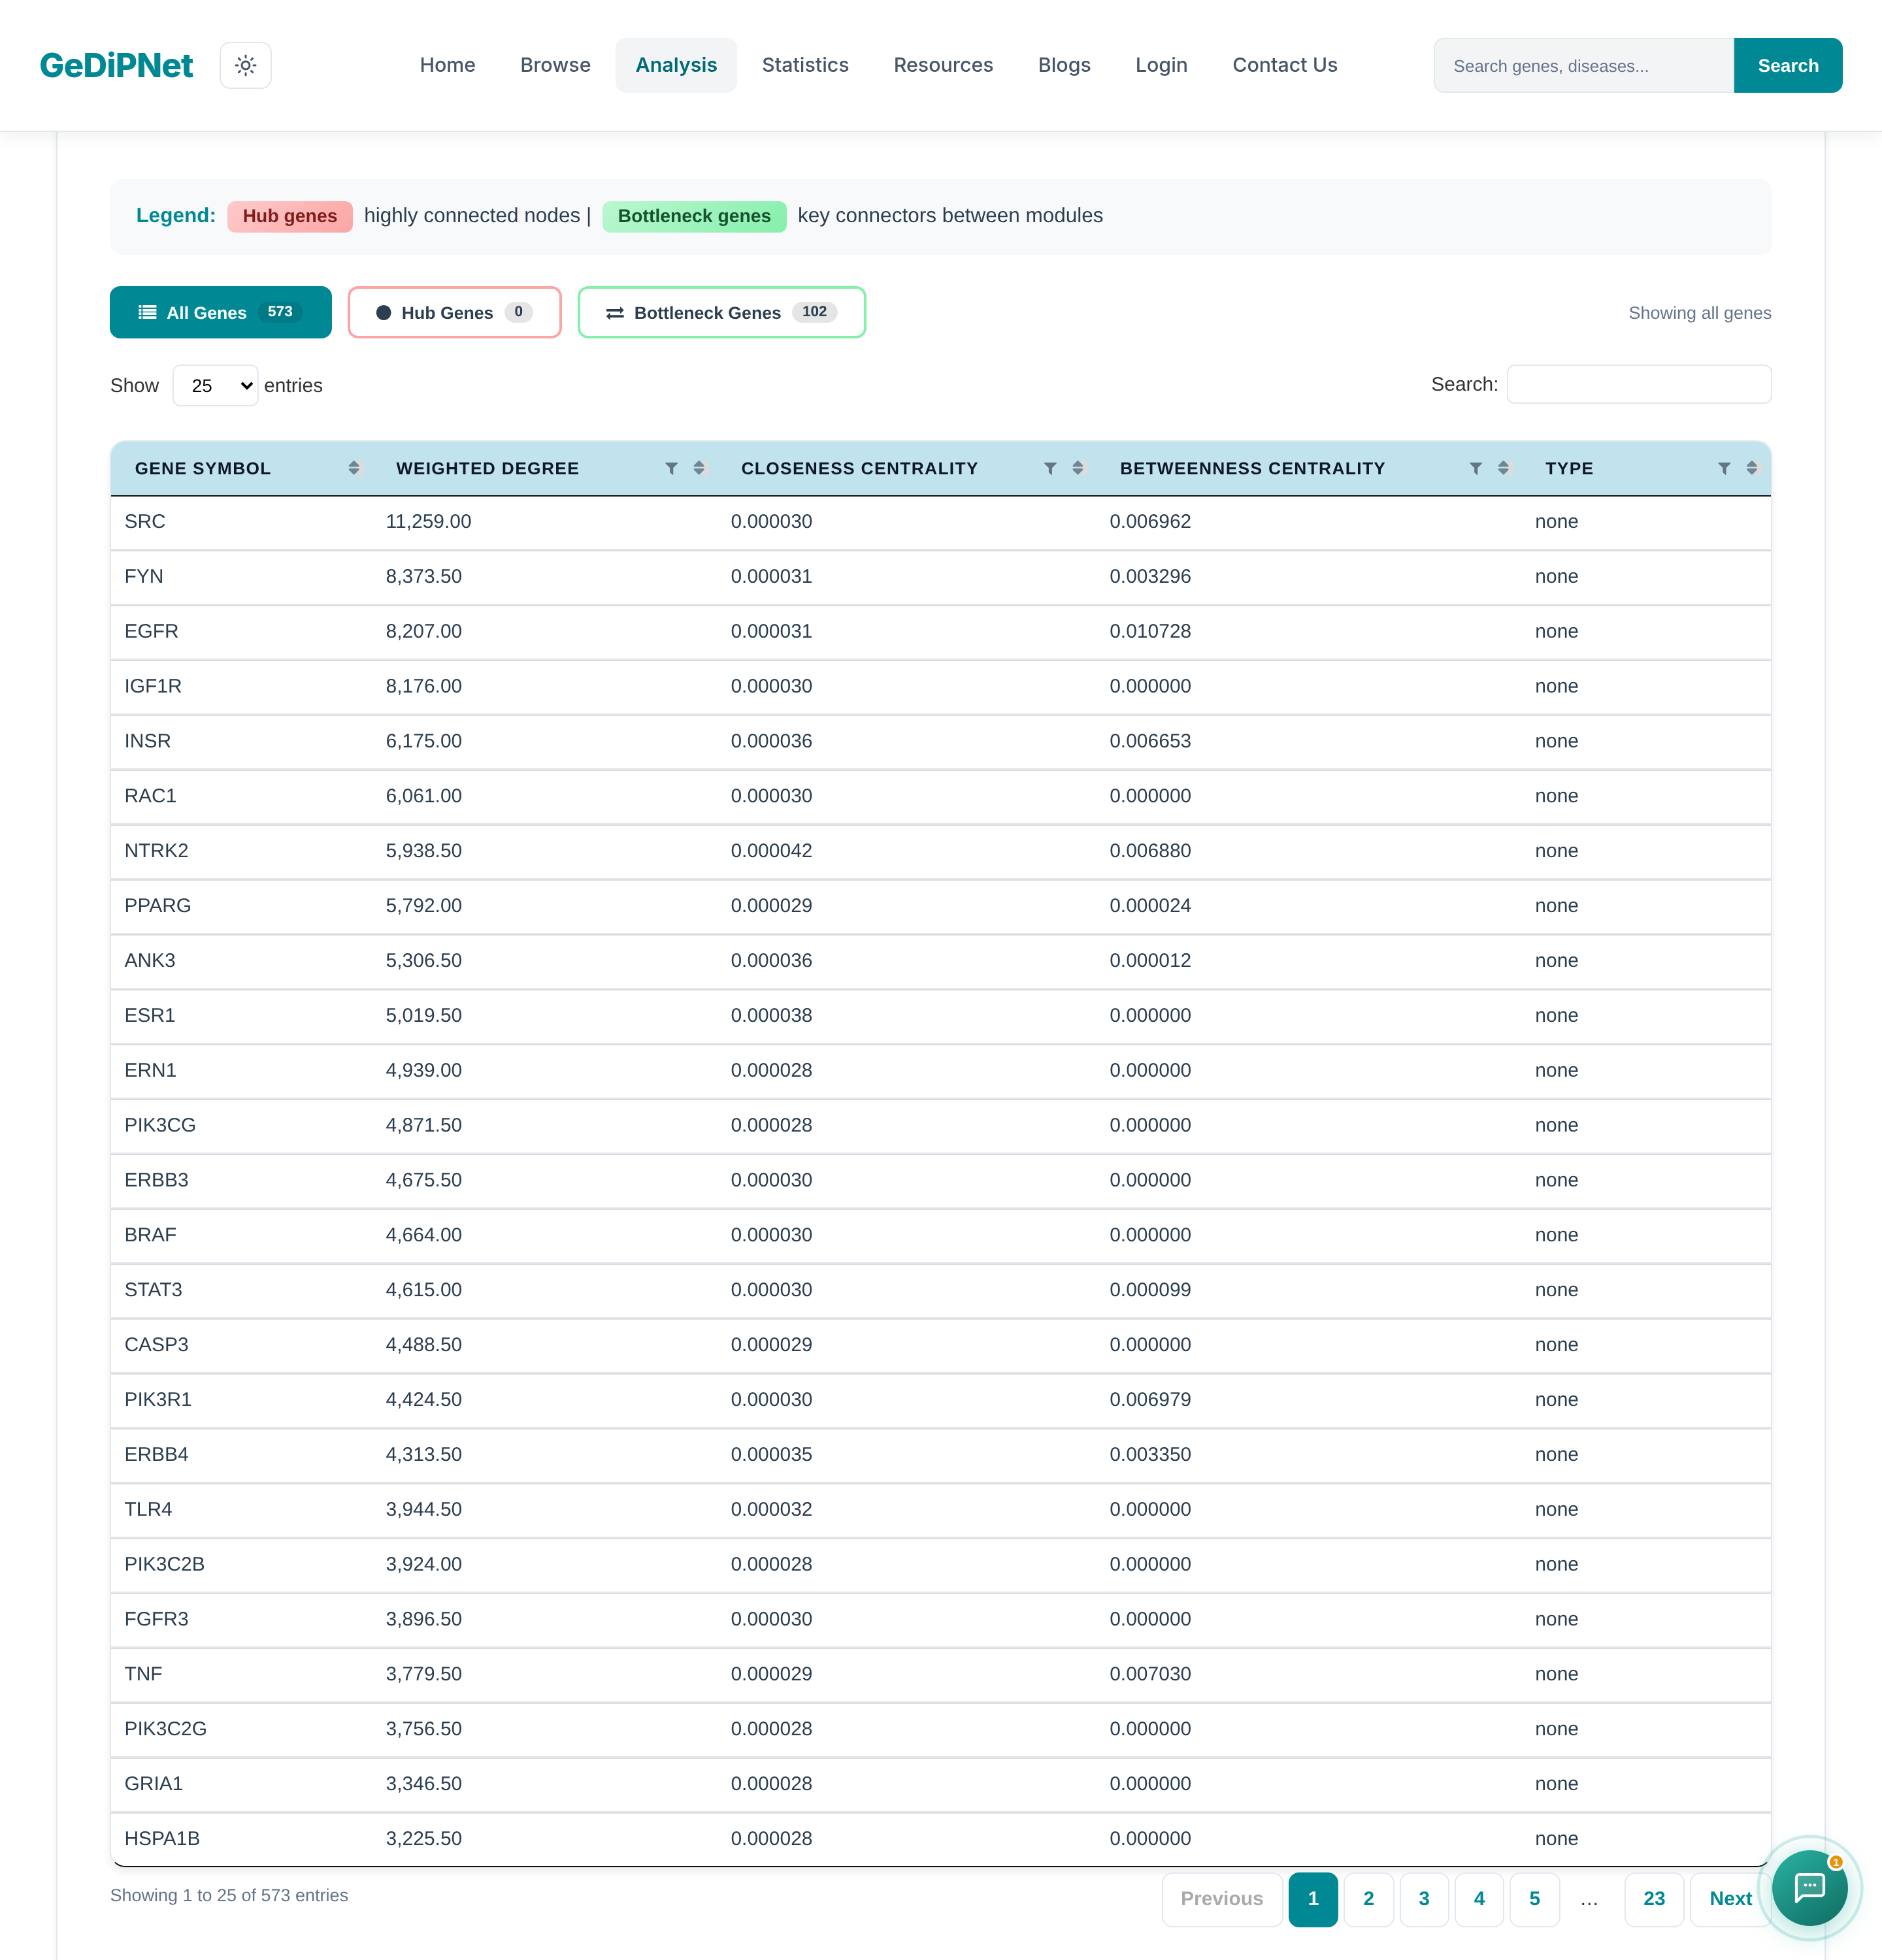Click the teal Search button
Image resolution: width=1882 pixels, height=1960 pixels.
click(x=1788, y=65)
